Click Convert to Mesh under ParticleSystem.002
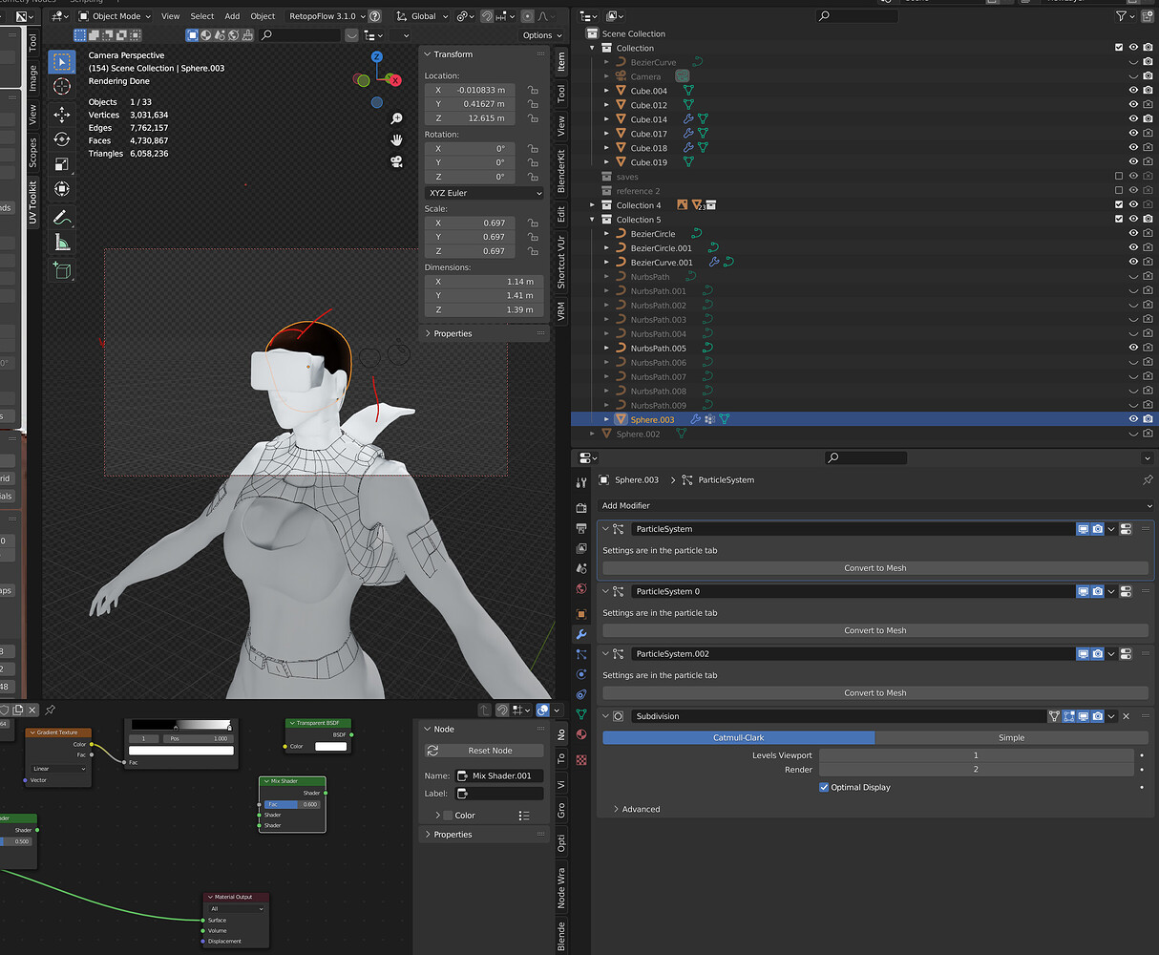 click(875, 693)
